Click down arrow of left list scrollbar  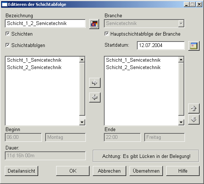82,122
